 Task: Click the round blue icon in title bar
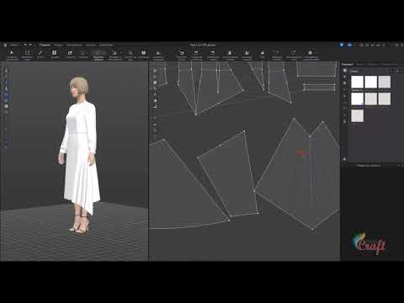(342, 45)
